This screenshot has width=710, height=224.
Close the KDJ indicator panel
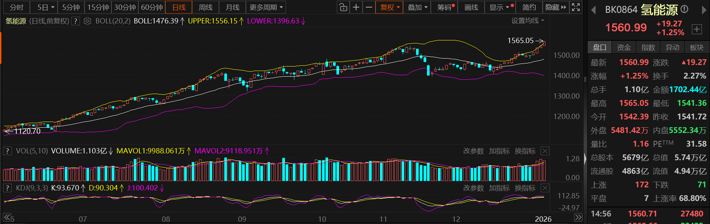click(545, 188)
